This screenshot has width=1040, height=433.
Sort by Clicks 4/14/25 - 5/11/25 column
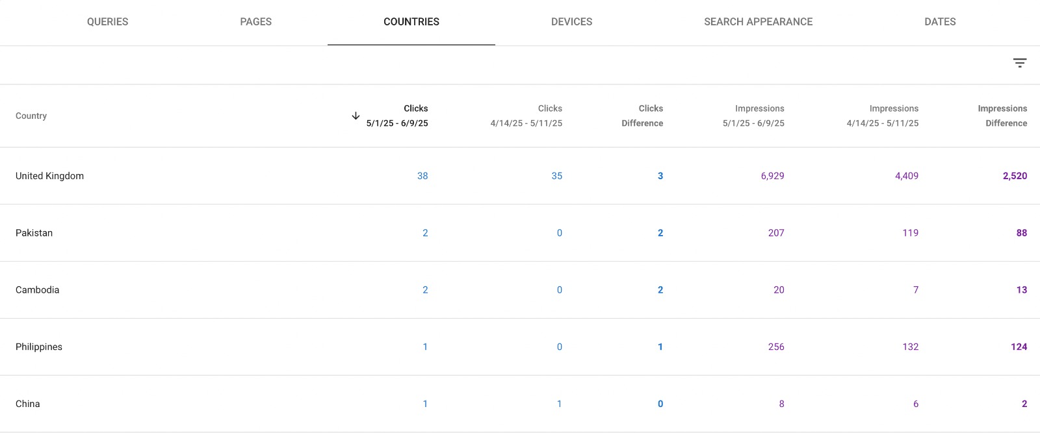526,116
